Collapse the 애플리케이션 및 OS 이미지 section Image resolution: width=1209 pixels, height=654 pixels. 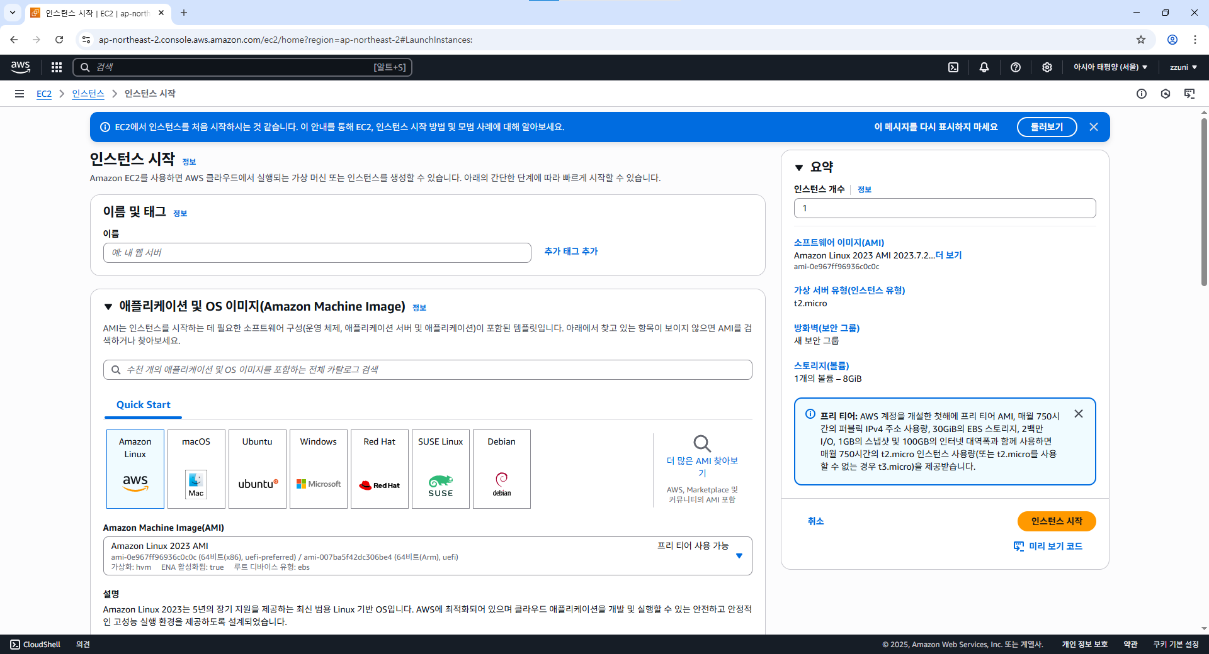tap(108, 307)
